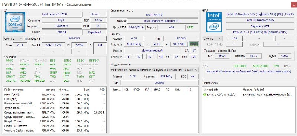Click the L2 cache 2x256 field
The image size is (297, 136).
coord(79,45)
